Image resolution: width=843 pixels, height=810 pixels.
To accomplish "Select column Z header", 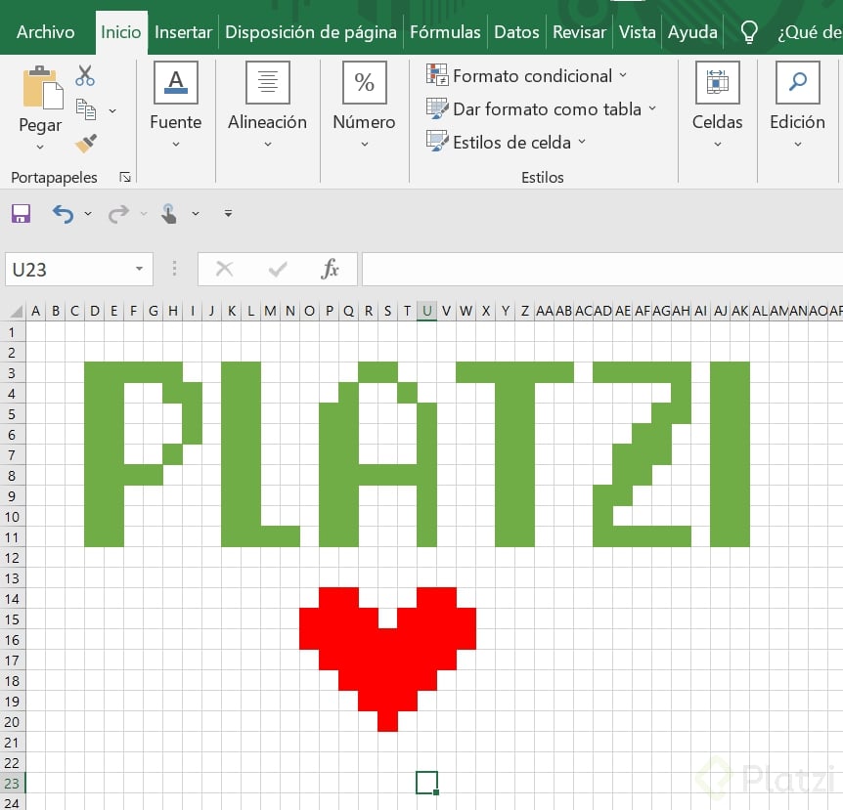I will tap(525, 311).
